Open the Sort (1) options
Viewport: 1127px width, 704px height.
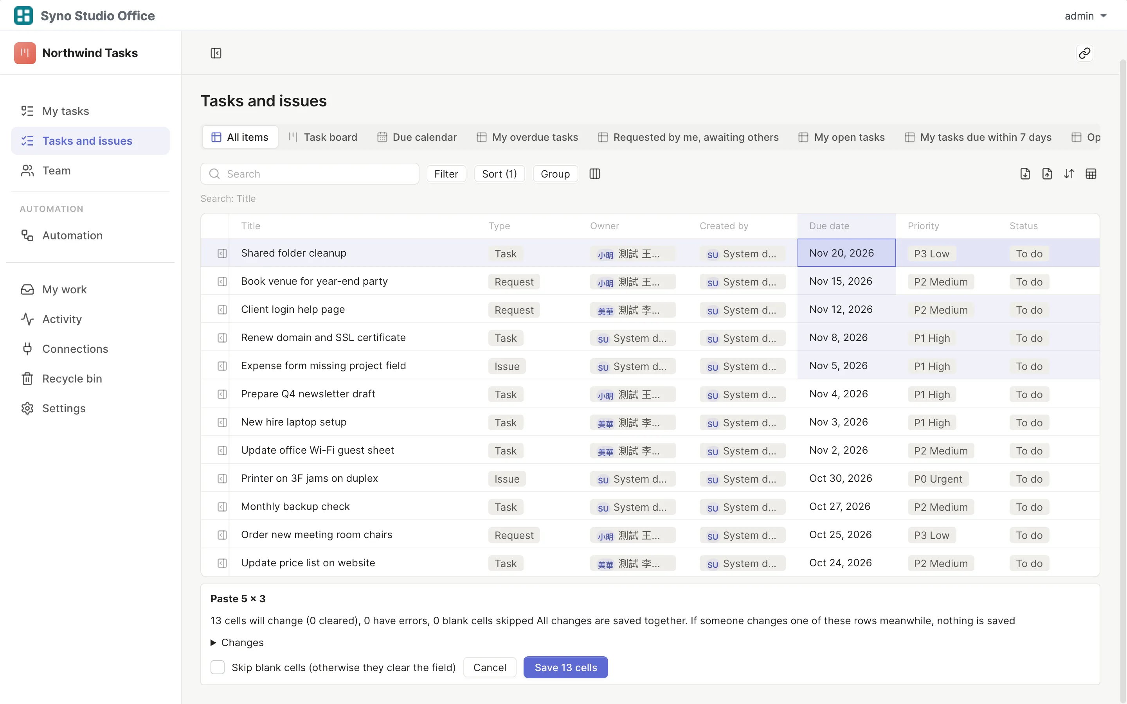(499, 174)
